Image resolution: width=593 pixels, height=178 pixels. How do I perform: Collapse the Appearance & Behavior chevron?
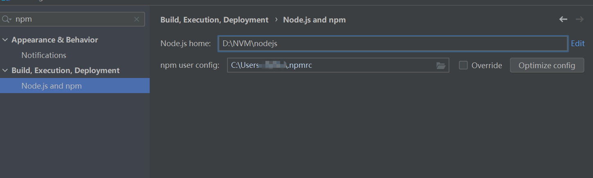click(5, 40)
